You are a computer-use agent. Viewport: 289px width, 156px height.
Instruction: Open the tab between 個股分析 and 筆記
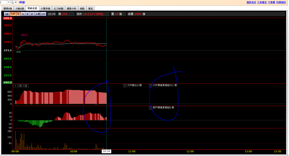click(82, 8)
